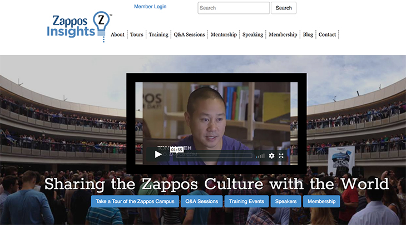Click the blue Membership button
406x225 pixels.
coord(321,201)
